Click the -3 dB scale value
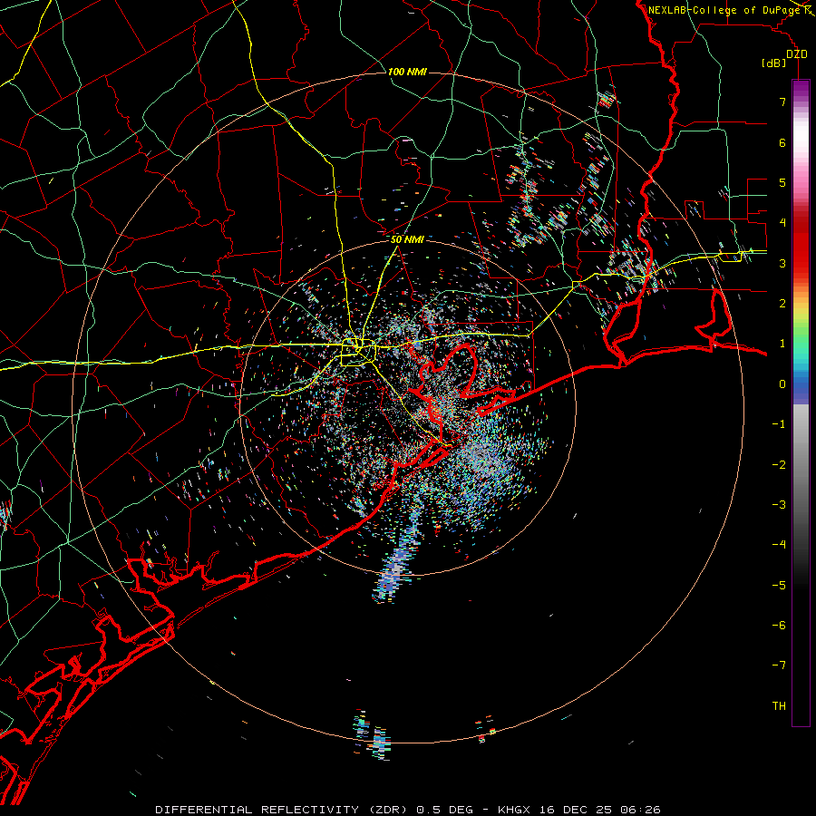This screenshot has height=816, width=816. point(779,504)
